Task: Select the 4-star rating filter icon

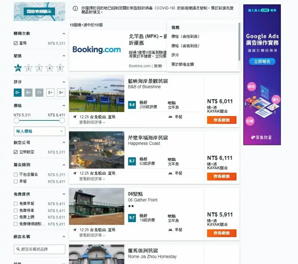Action: (x=49, y=68)
